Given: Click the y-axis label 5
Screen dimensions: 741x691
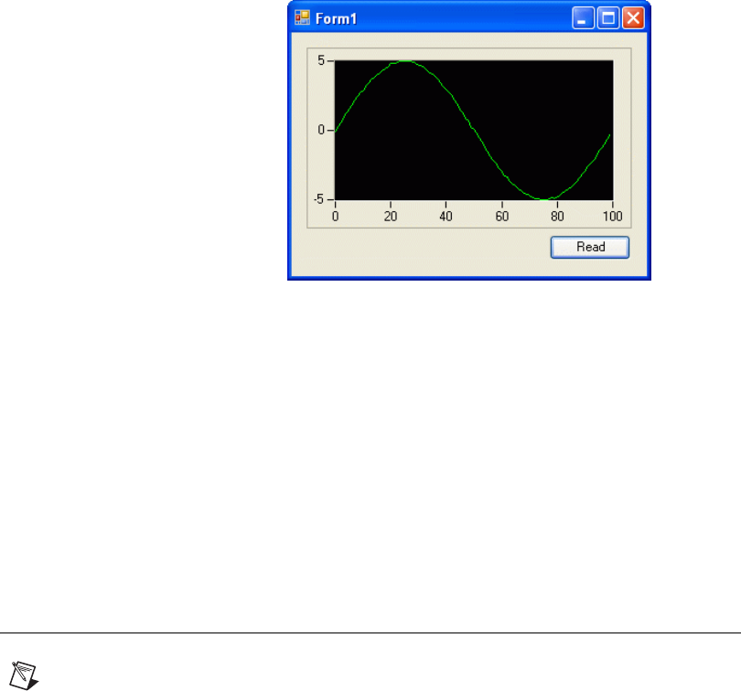Looking at the screenshot, I should (x=321, y=60).
